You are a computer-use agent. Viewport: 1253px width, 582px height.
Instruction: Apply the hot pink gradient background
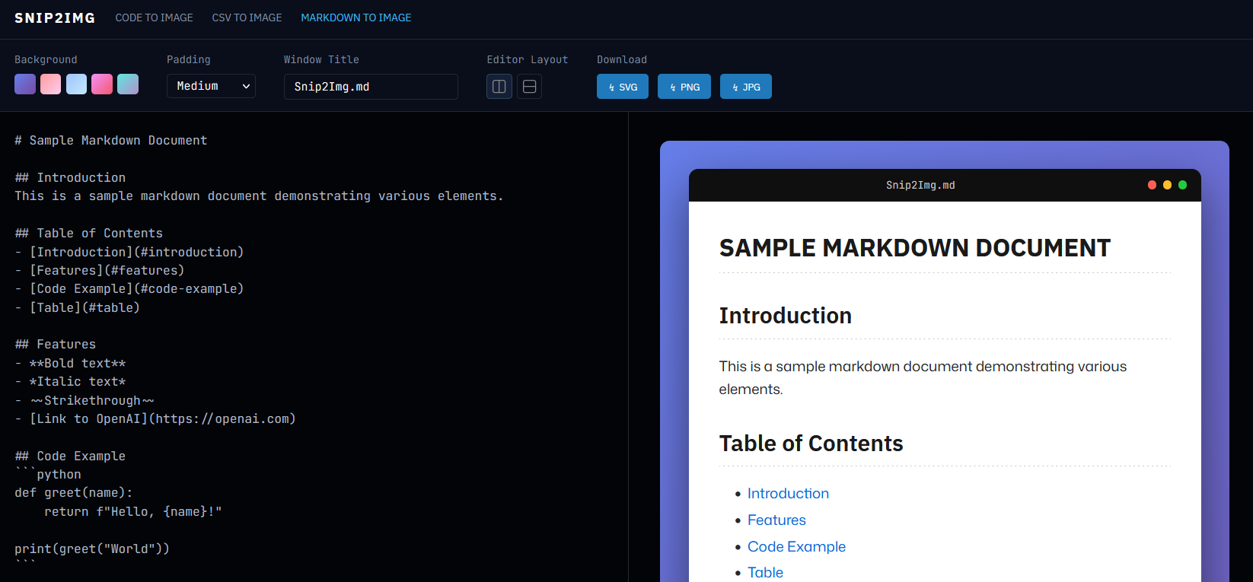[x=102, y=84]
